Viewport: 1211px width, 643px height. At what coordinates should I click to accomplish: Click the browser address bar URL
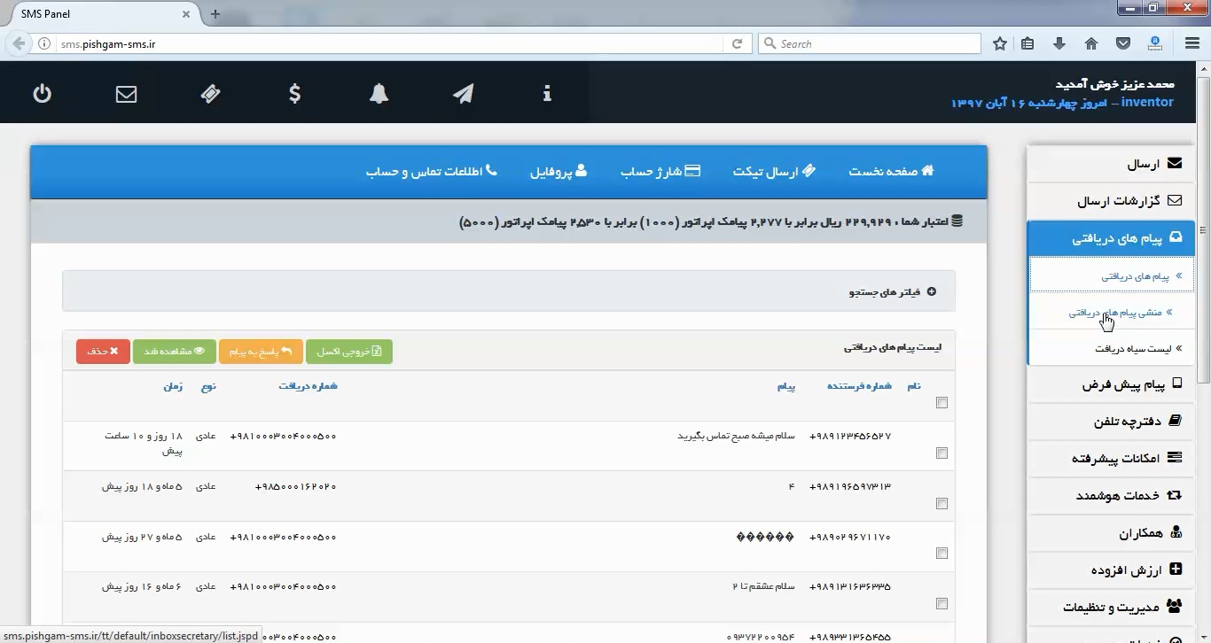tap(108, 43)
